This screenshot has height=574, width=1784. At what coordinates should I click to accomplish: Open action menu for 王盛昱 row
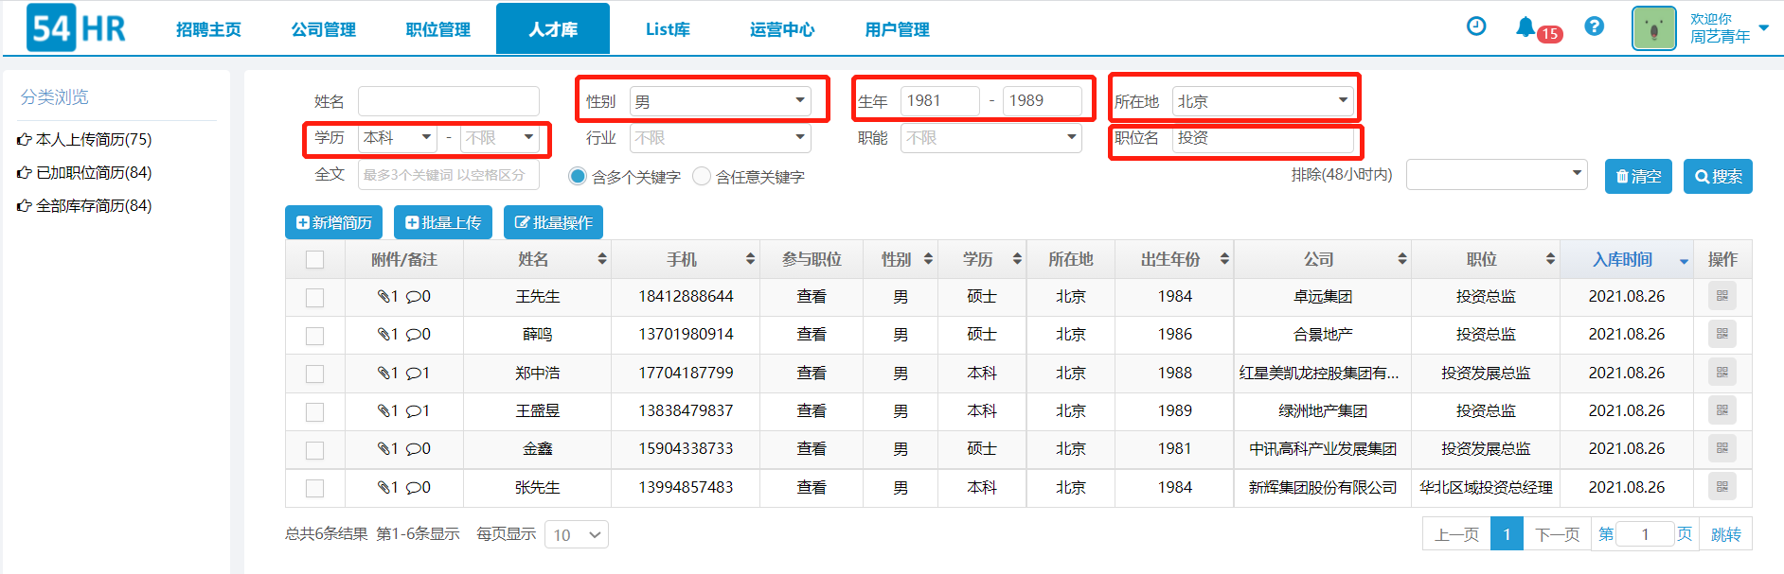1722,410
